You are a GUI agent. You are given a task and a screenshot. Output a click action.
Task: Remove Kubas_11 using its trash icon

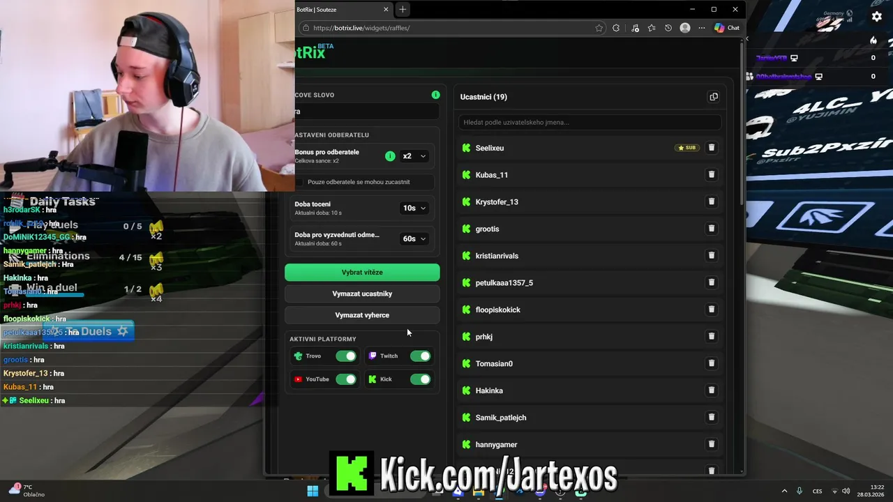pos(712,174)
